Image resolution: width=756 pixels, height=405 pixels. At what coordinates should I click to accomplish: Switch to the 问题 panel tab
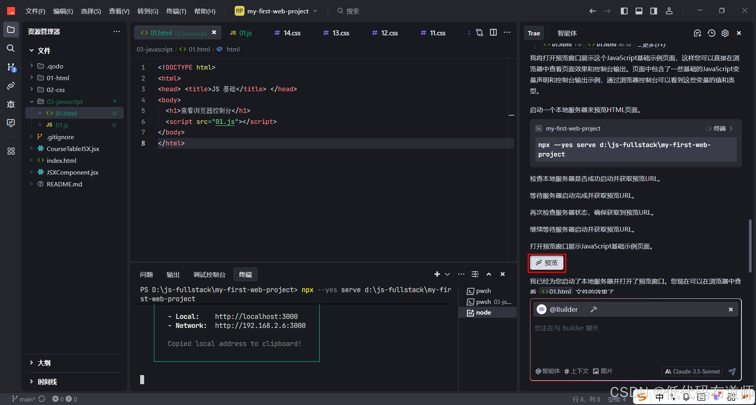coord(146,274)
